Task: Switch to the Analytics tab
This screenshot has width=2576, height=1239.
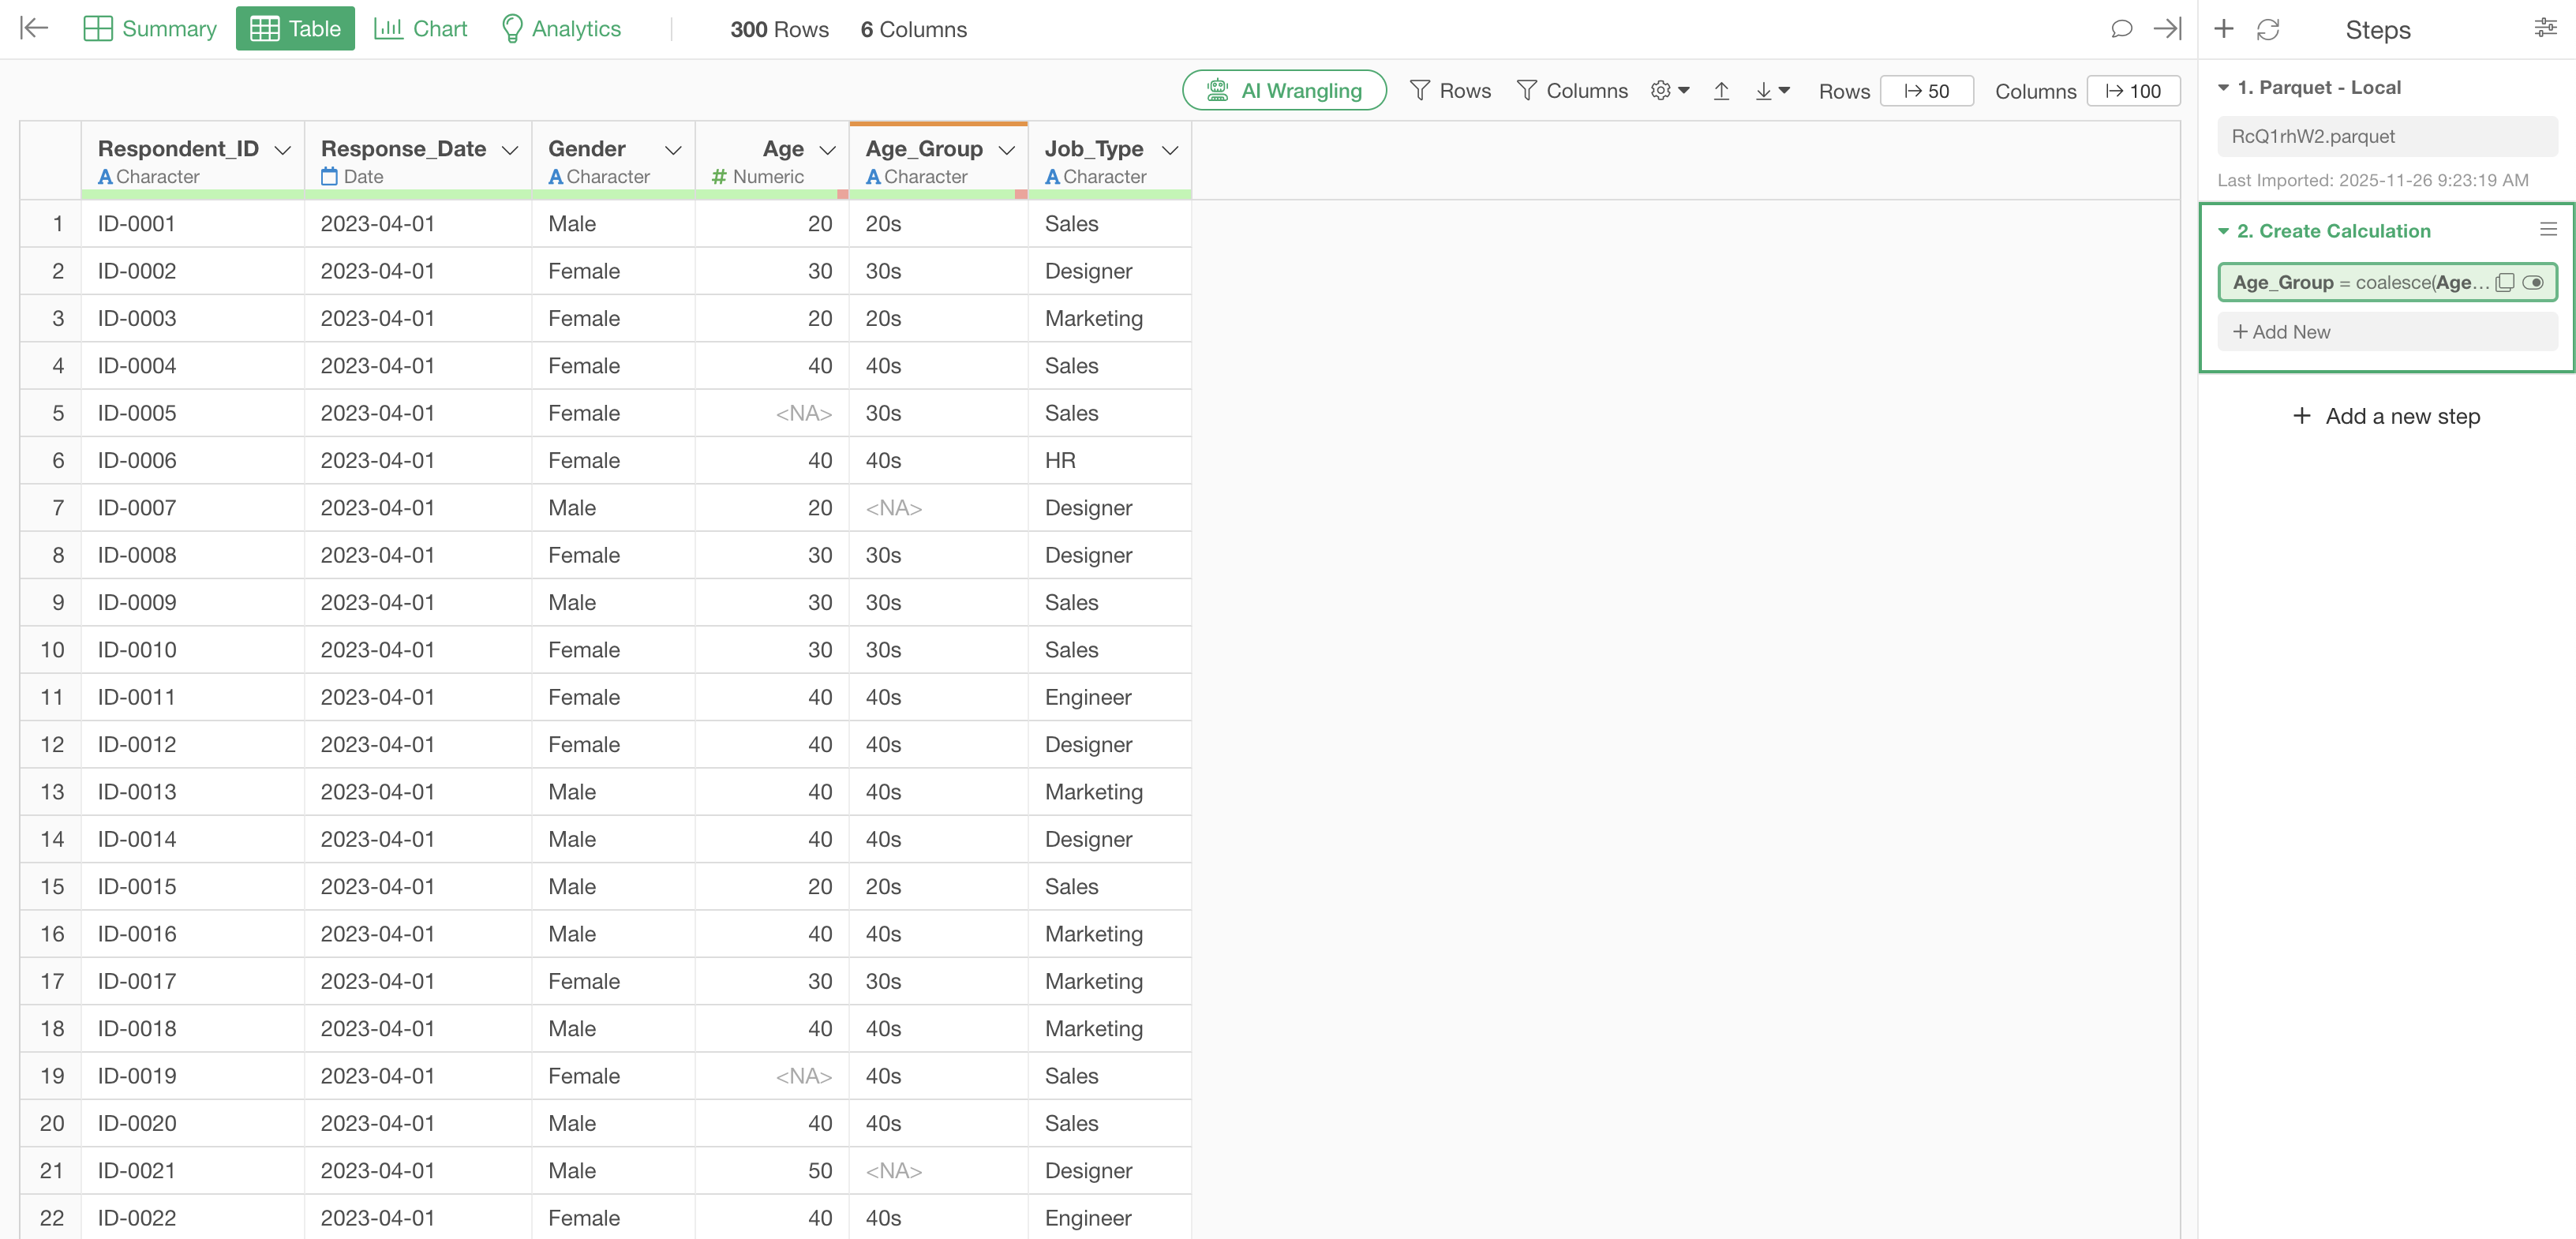Action: pyautogui.click(x=561, y=29)
